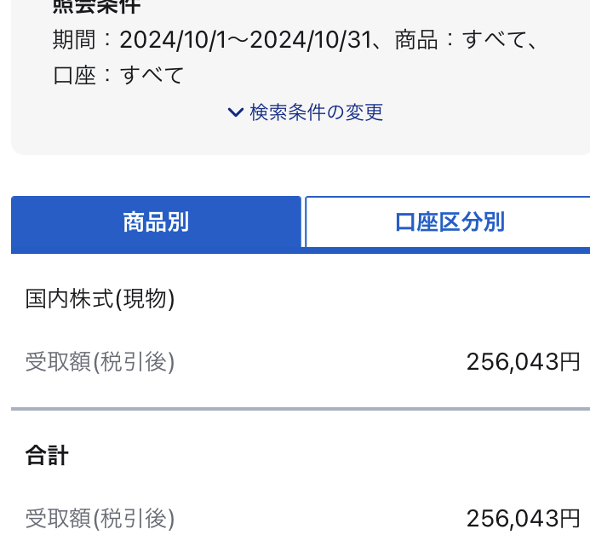Click the divider line above 合計
This screenshot has height=558, width=590.
pos(301,409)
